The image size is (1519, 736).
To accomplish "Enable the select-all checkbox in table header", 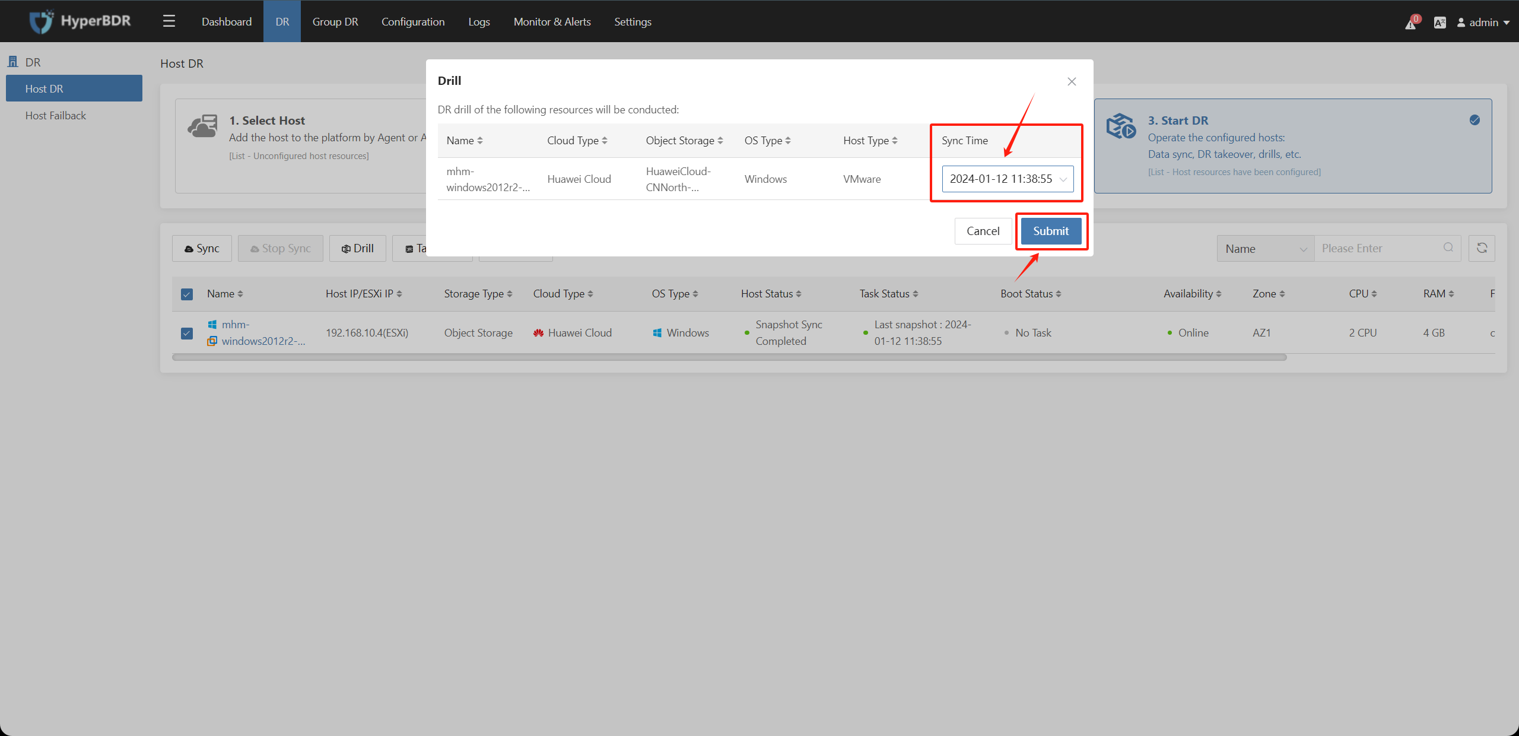I will click(188, 293).
